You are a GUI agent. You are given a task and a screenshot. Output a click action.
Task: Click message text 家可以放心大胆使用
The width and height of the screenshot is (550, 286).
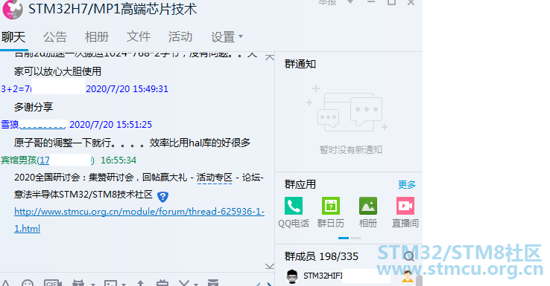57,71
